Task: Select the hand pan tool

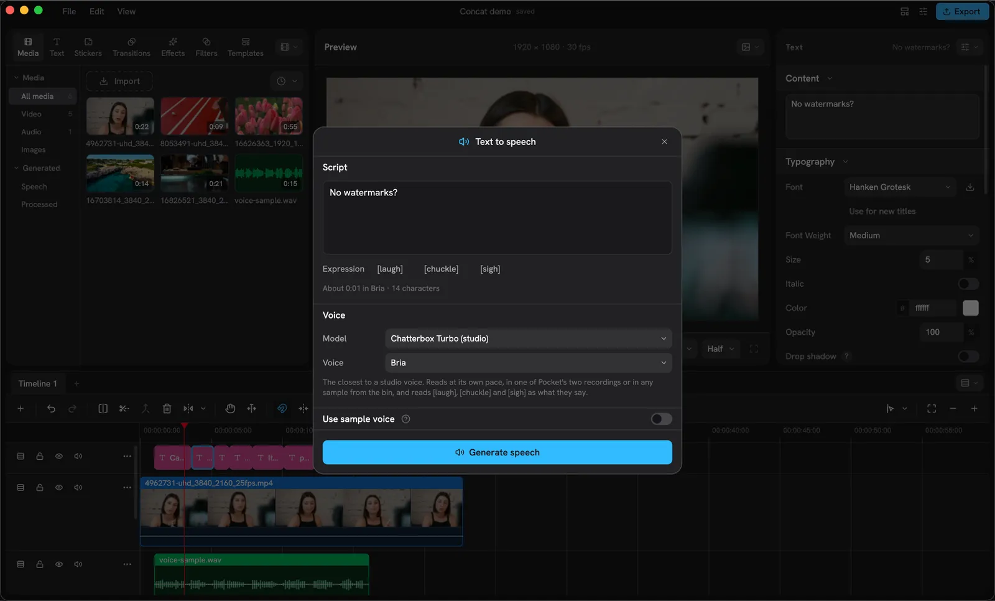Action: pos(230,409)
